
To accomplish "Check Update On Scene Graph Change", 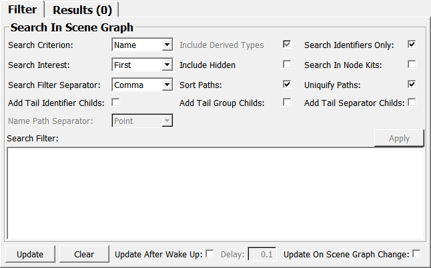I will [x=416, y=253].
